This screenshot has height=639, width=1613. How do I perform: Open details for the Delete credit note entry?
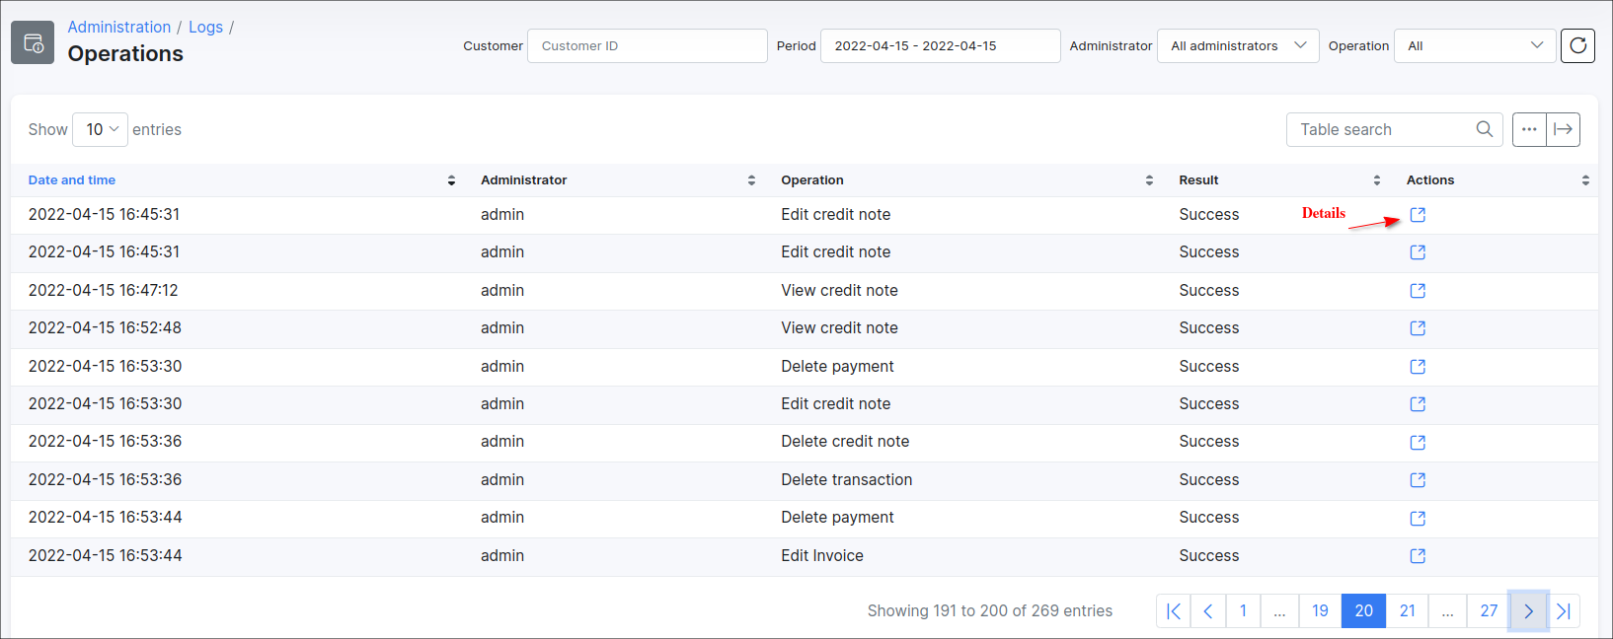click(1418, 443)
